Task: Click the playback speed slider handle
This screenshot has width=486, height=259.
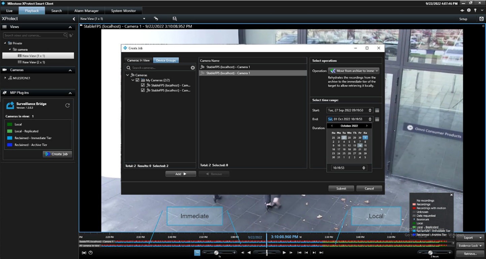Action: point(216,253)
